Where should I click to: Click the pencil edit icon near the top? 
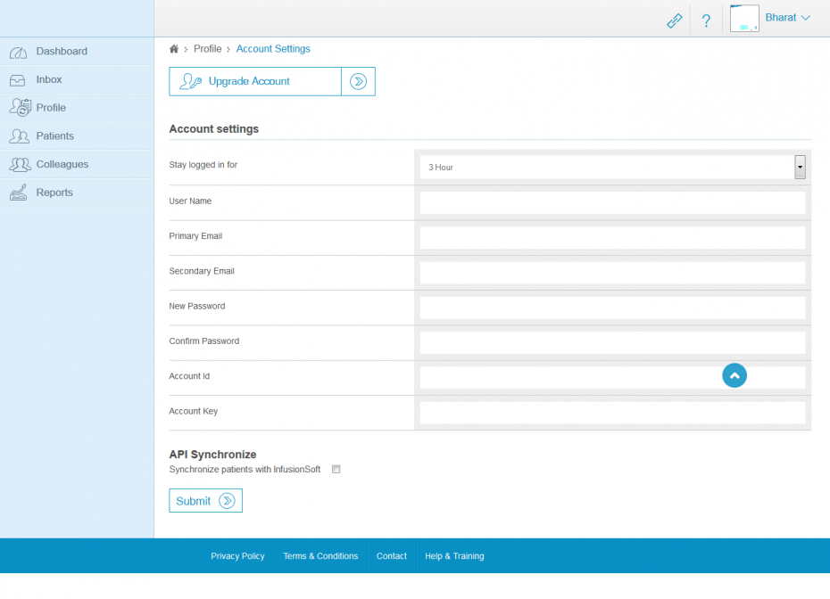[674, 19]
